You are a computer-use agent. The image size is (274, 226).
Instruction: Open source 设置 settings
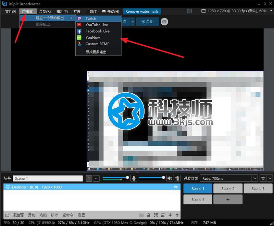coord(81,215)
